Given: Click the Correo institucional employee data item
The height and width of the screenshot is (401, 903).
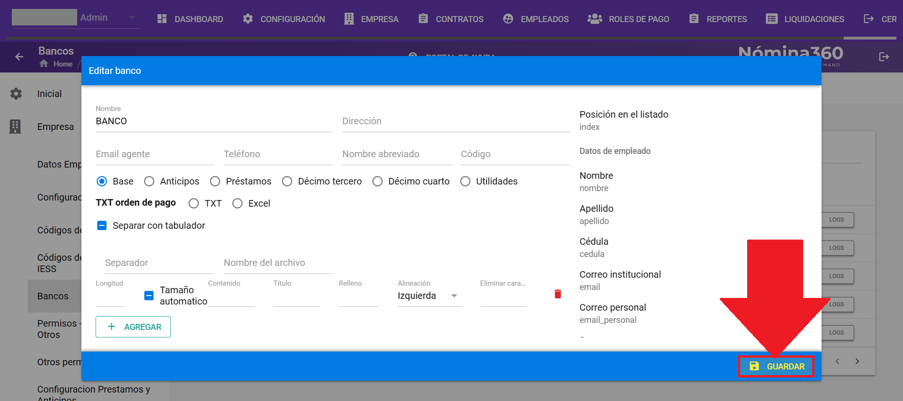Looking at the screenshot, I should (x=620, y=280).
